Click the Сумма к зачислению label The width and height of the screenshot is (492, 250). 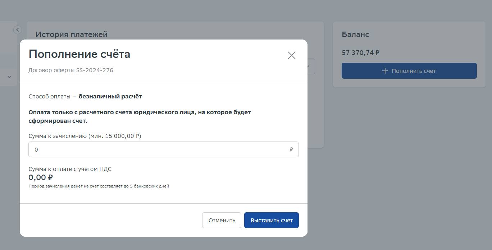pos(85,136)
